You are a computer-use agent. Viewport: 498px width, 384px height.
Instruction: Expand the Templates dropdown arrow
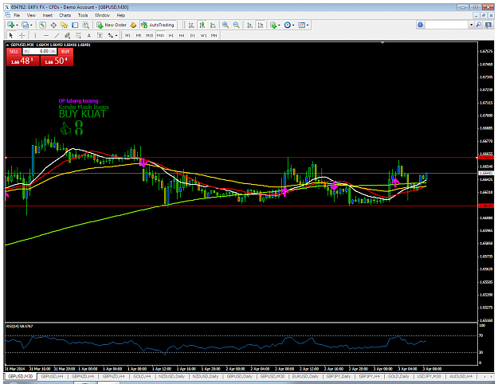tap(308, 25)
